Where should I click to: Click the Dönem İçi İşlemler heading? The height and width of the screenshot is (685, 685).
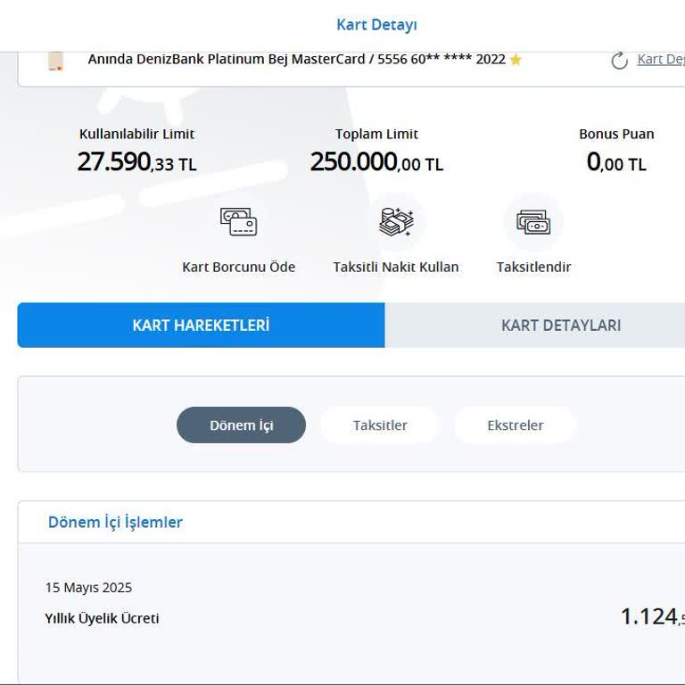[115, 522]
